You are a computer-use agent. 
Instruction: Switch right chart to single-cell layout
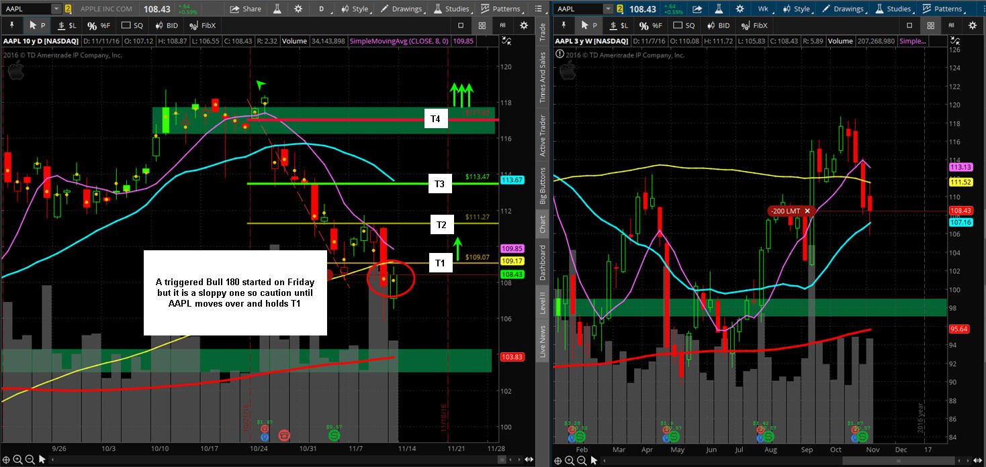pos(909,25)
